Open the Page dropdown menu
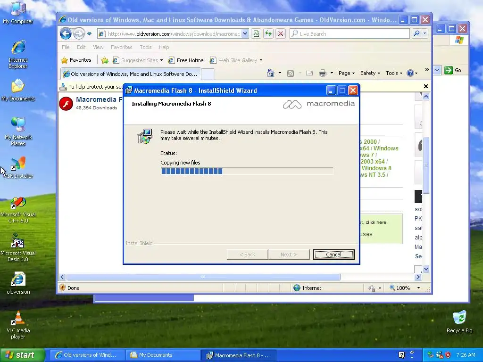 click(x=347, y=73)
